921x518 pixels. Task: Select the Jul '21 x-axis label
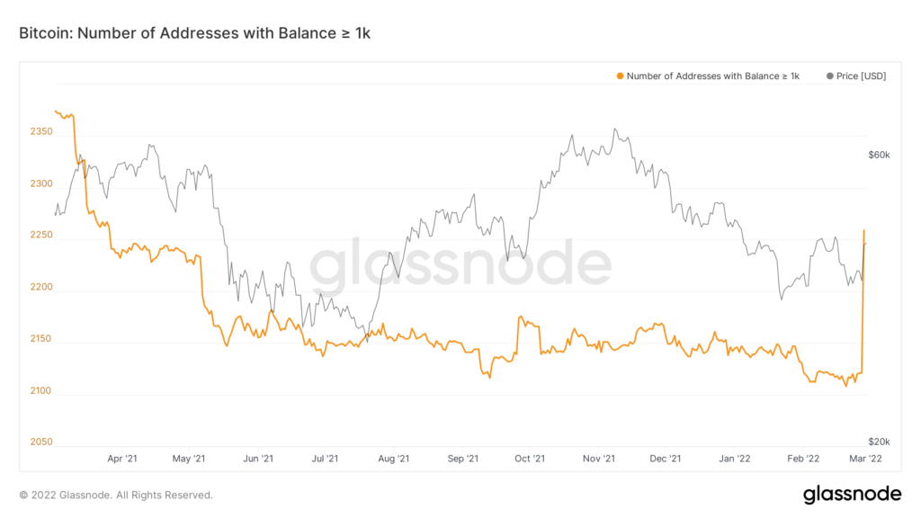coord(325,459)
